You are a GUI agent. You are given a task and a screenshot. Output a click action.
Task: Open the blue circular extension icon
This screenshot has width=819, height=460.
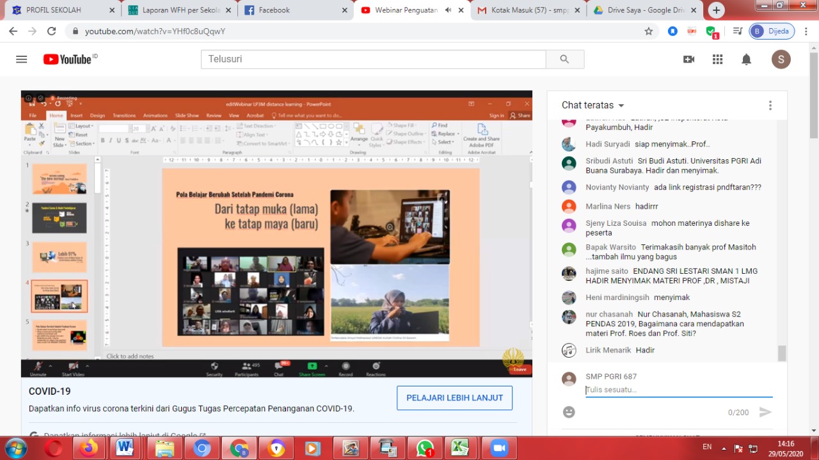672,31
